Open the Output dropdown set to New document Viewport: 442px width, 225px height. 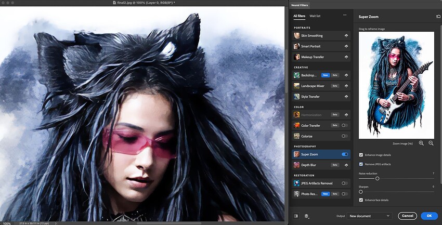[369, 216]
